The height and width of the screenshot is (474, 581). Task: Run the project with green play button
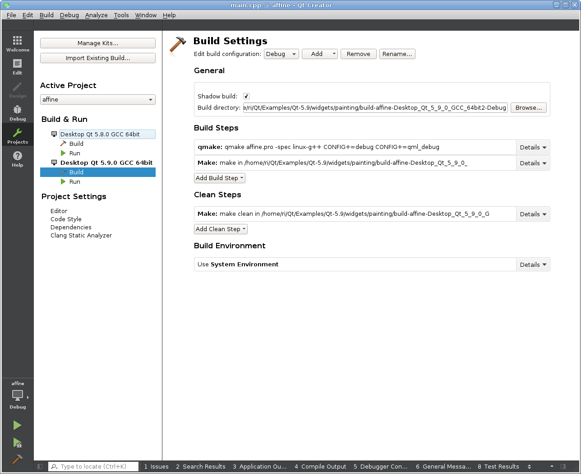17,425
